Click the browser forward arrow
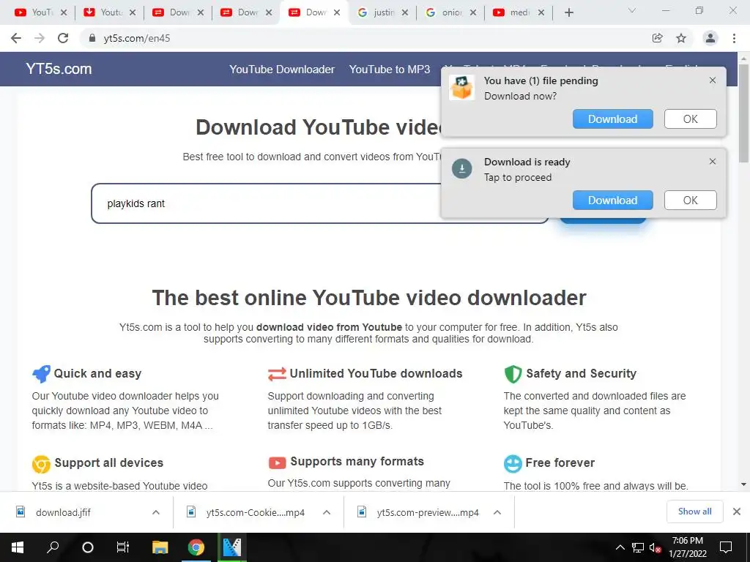Viewport: 750px width, 562px height. (40, 38)
